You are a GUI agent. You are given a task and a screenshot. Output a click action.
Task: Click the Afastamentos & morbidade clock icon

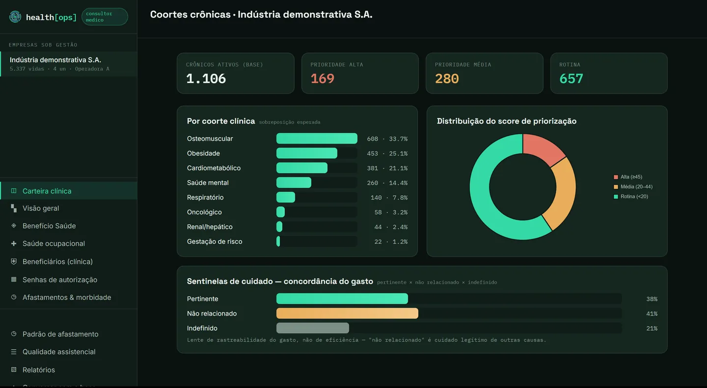(14, 297)
